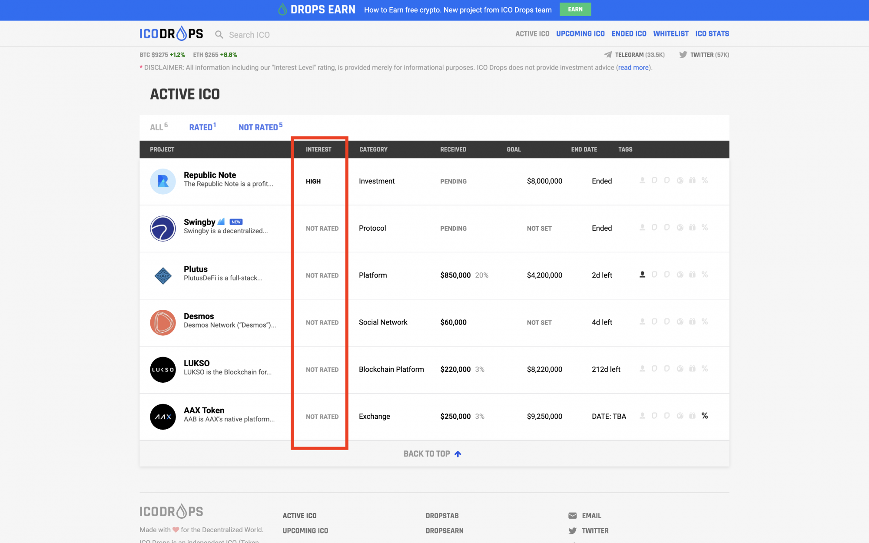Open the Swingby project name
The height and width of the screenshot is (543, 869).
click(199, 222)
